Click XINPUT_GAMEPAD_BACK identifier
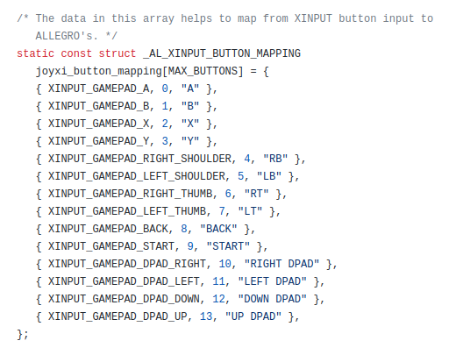This screenshot has width=463, height=355. [109, 229]
